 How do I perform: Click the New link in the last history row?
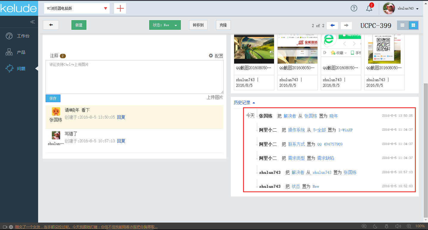point(316,187)
